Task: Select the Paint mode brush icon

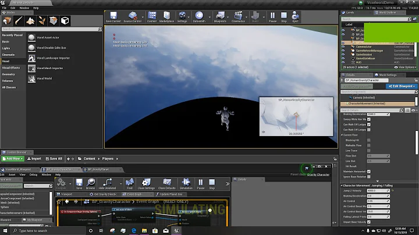Action: (19, 20)
